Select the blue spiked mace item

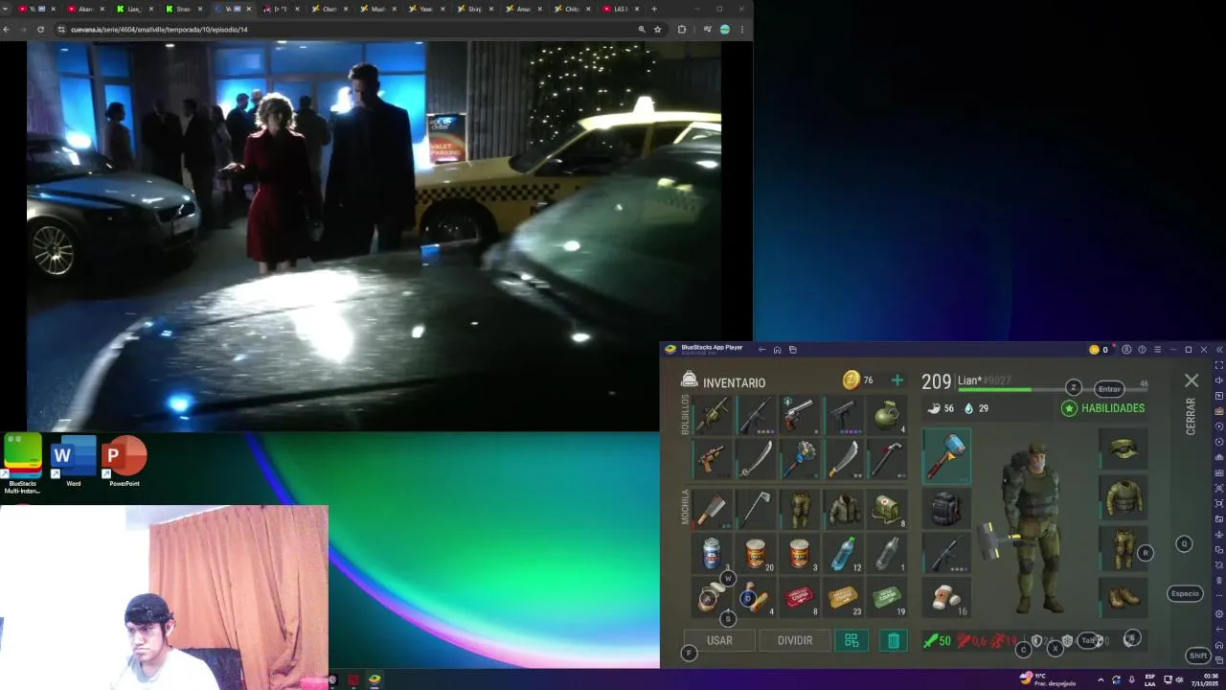(x=800, y=460)
